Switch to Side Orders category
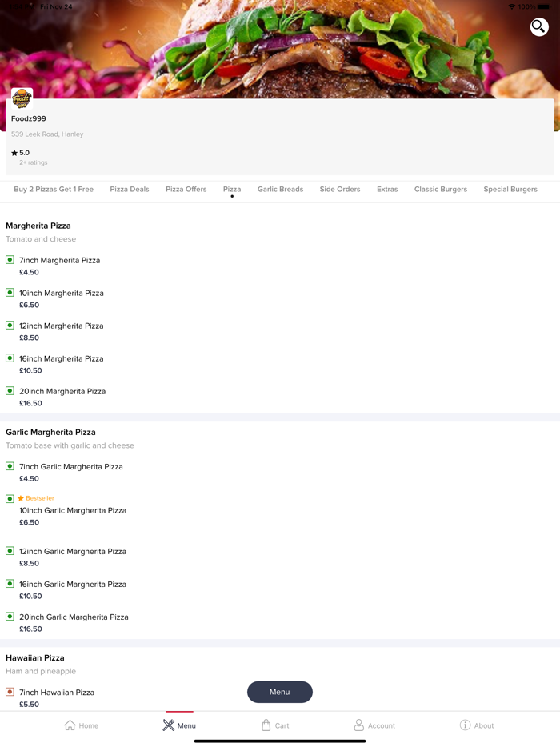This screenshot has height=747, width=560. coord(340,189)
